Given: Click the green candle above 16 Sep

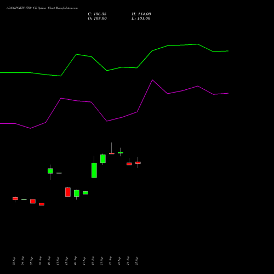Looking at the screenshot, I should pos(77,193).
